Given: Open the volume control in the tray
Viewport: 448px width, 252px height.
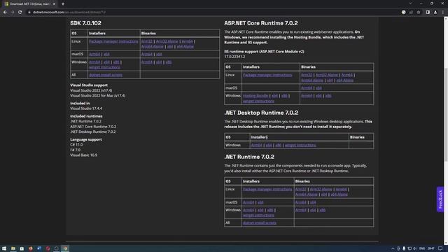Looking at the screenshot, I should (415, 248).
